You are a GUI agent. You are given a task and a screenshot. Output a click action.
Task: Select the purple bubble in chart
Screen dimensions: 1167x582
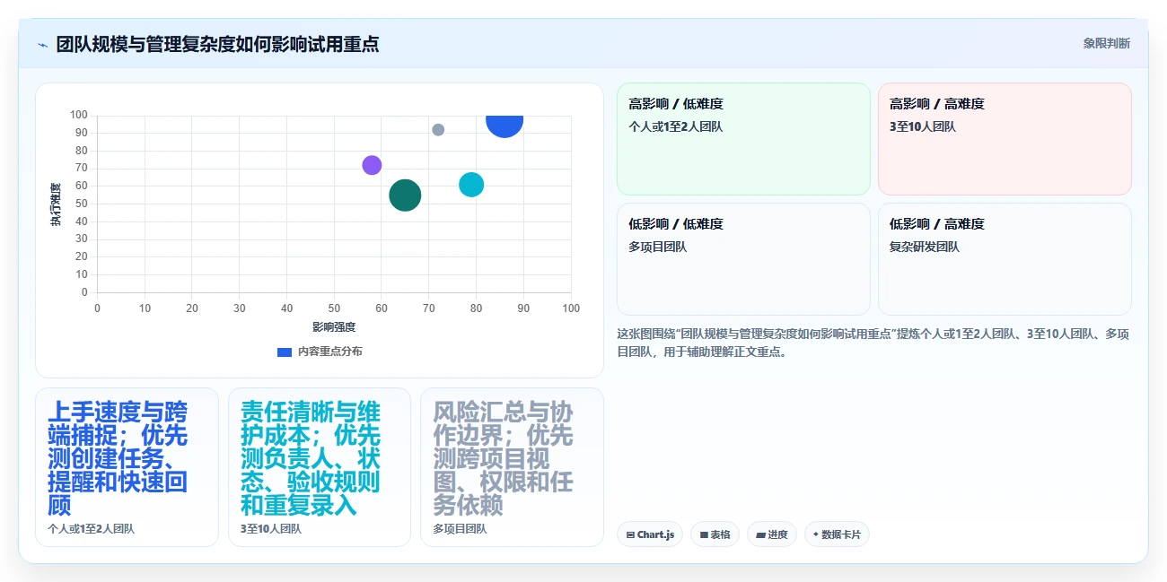pos(372,165)
